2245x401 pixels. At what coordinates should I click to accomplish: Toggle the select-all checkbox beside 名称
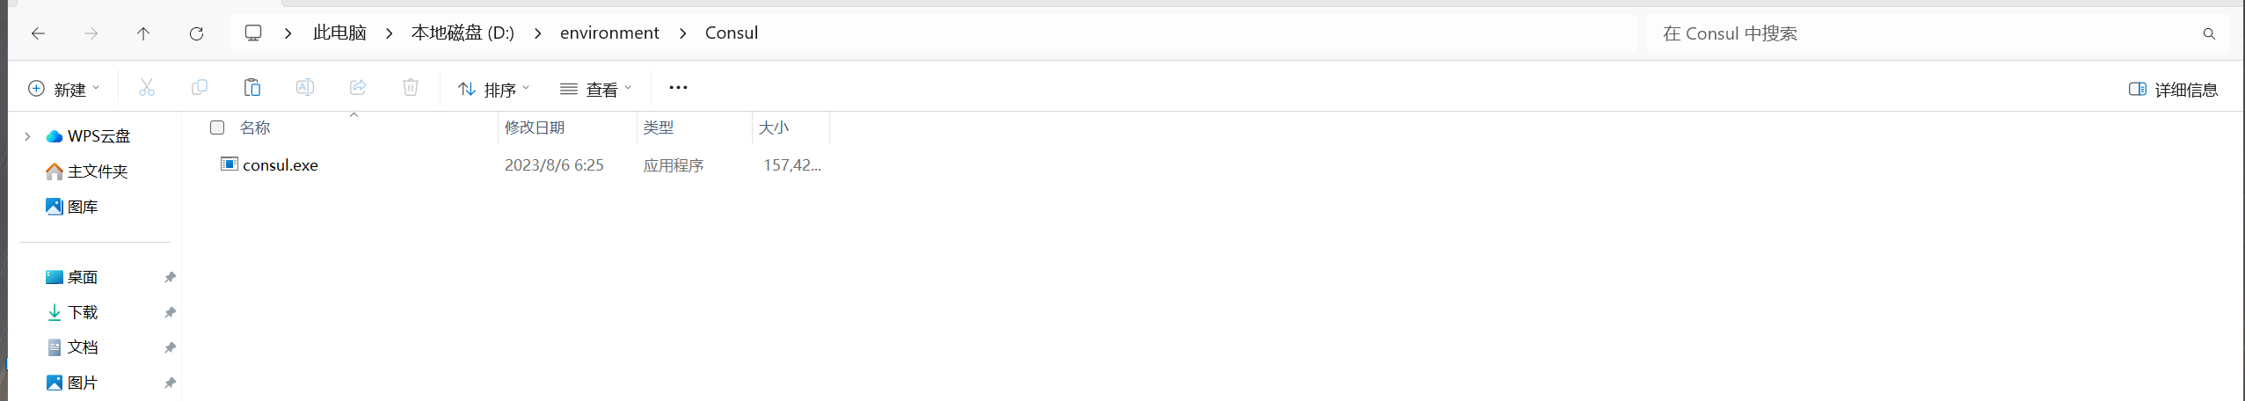(x=217, y=128)
